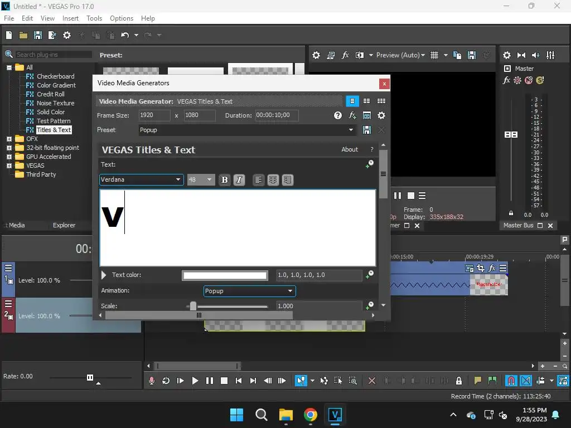Open File Explorer from the taskbar
Screen dimensions: 571x428
point(286,415)
